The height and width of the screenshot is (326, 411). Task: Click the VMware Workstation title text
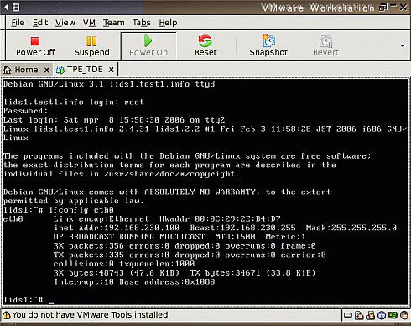pos(318,8)
